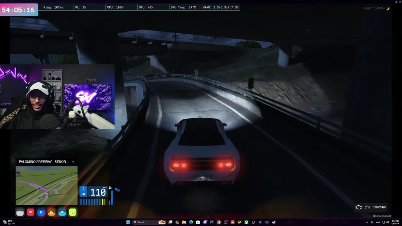Click the lime green stress HUD icon

pyautogui.click(x=73, y=213)
